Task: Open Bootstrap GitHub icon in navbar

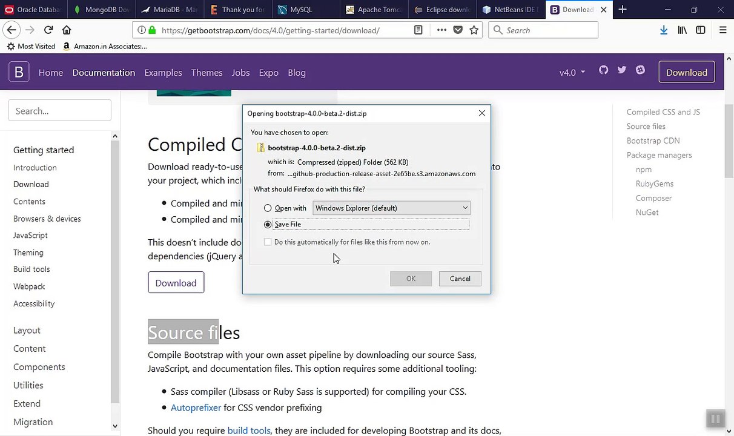Action: pyautogui.click(x=603, y=70)
